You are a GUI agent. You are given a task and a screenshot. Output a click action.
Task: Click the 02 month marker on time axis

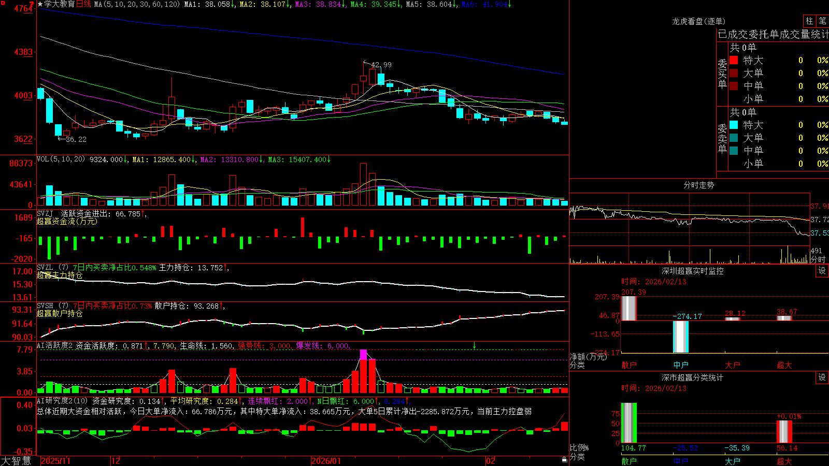point(491,461)
